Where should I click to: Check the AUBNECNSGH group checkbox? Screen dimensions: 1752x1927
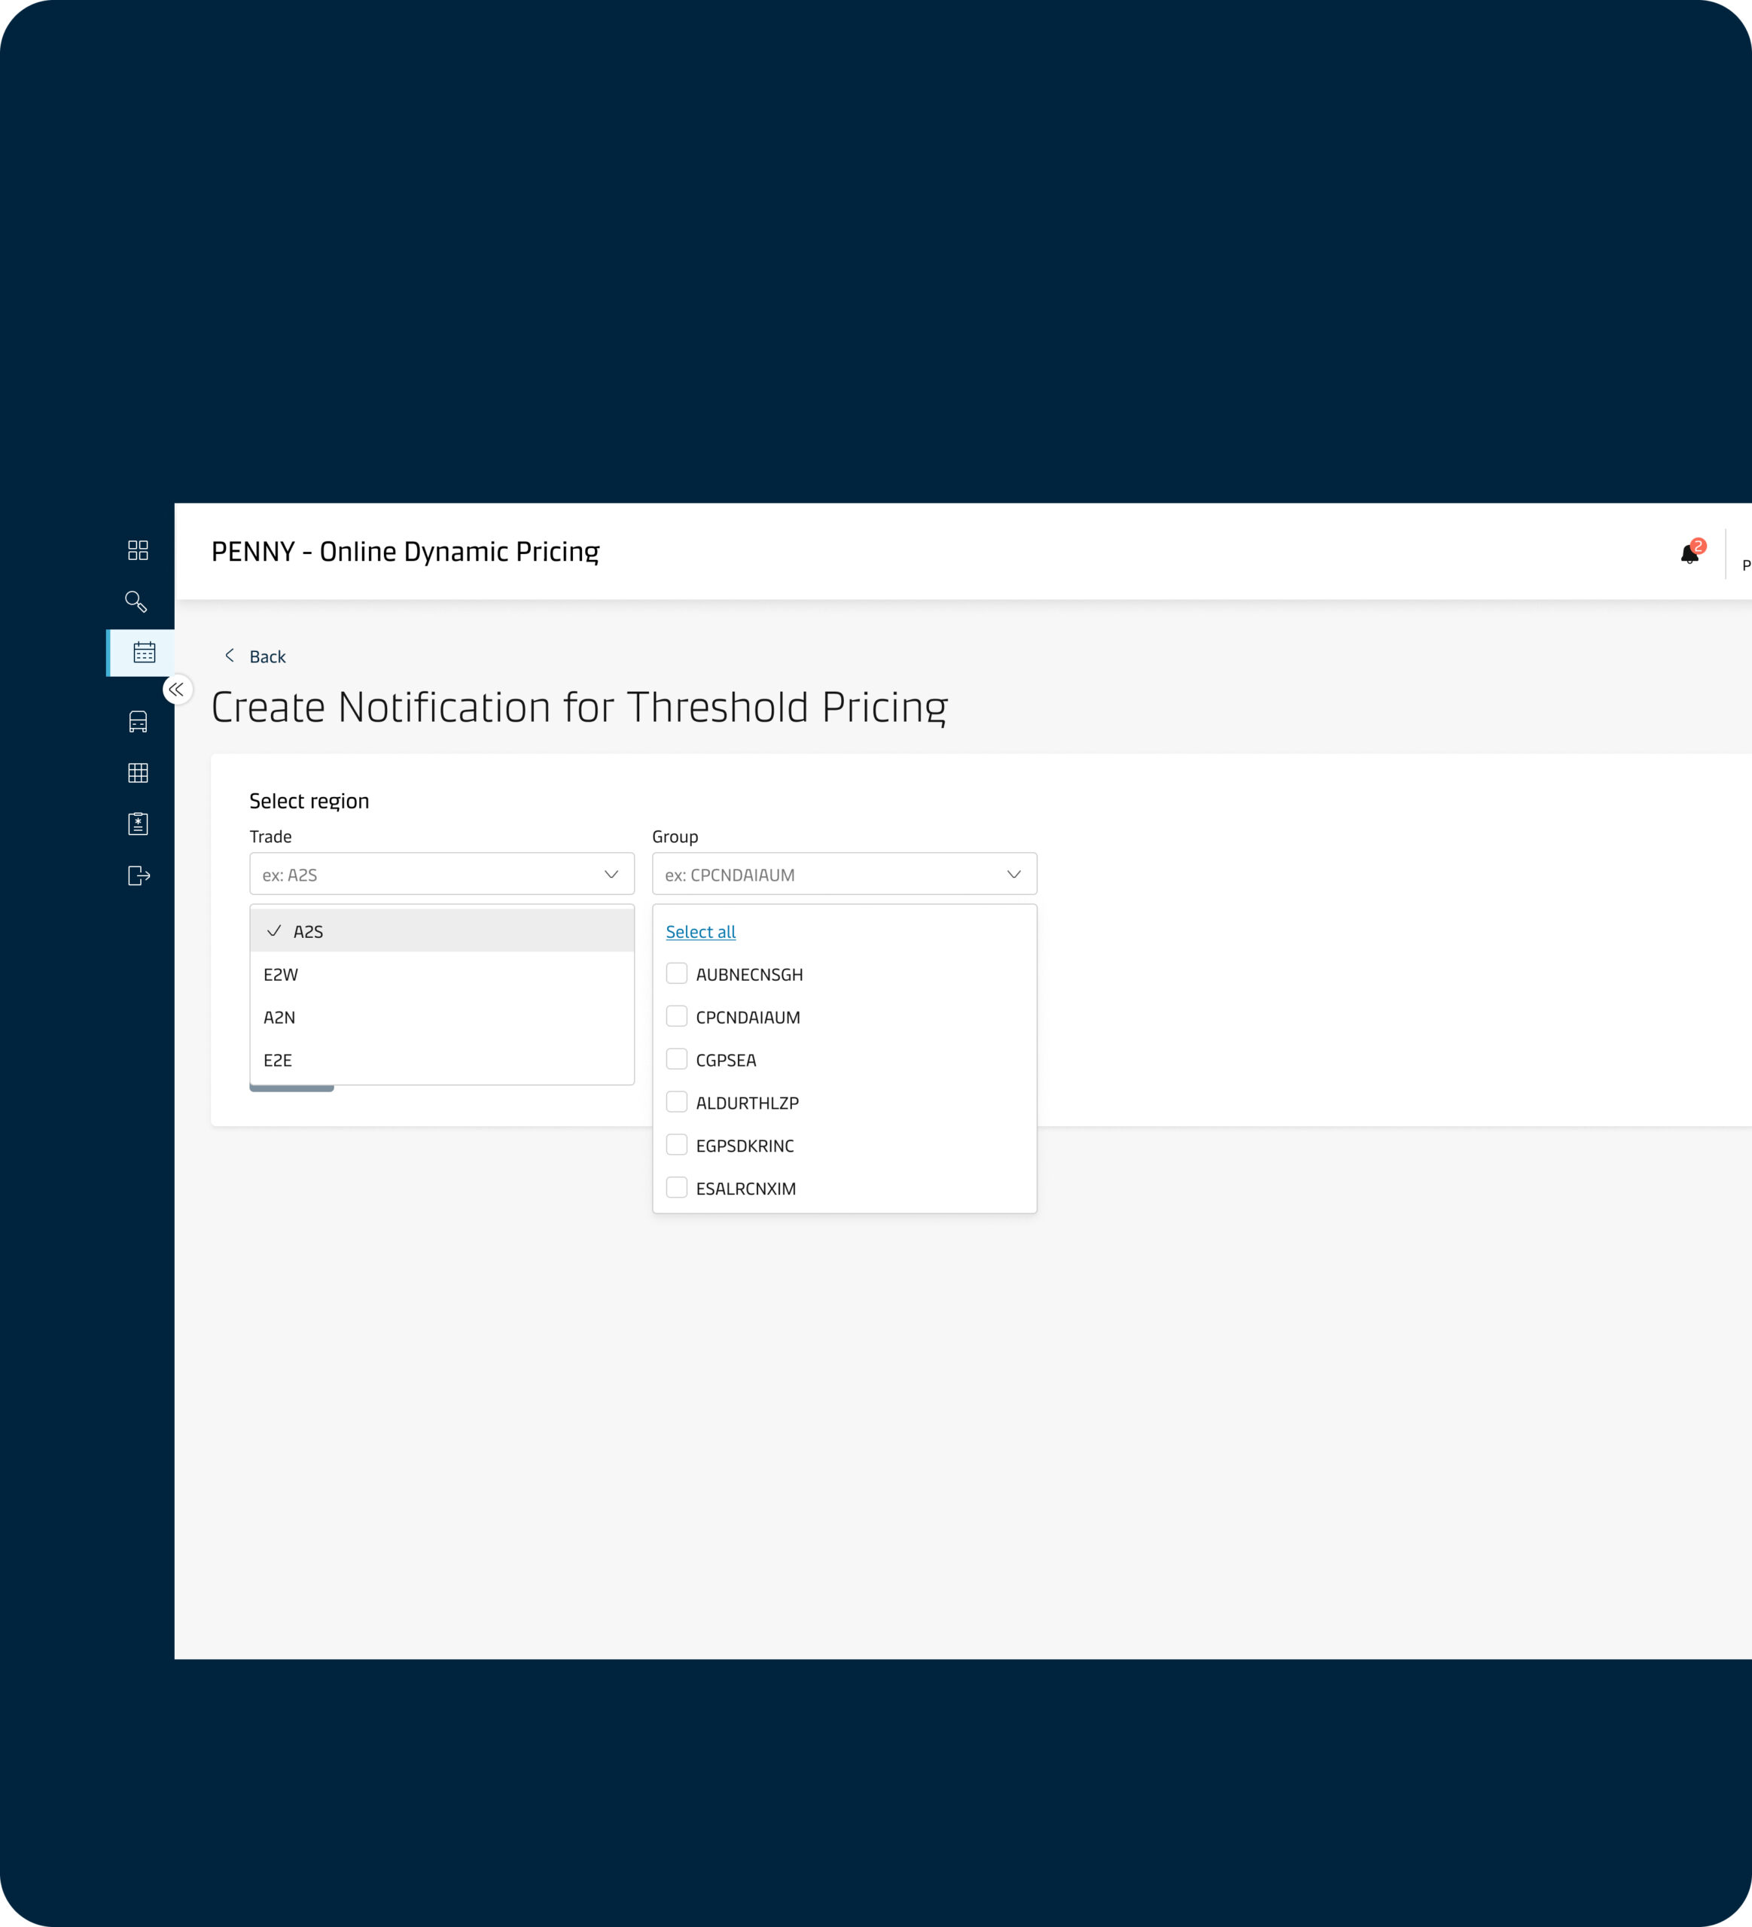point(677,973)
